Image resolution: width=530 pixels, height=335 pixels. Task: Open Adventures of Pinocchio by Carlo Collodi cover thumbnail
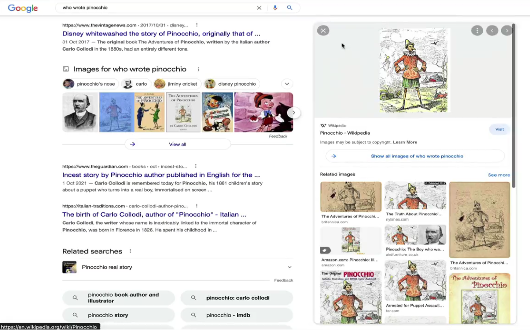(183, 112)
